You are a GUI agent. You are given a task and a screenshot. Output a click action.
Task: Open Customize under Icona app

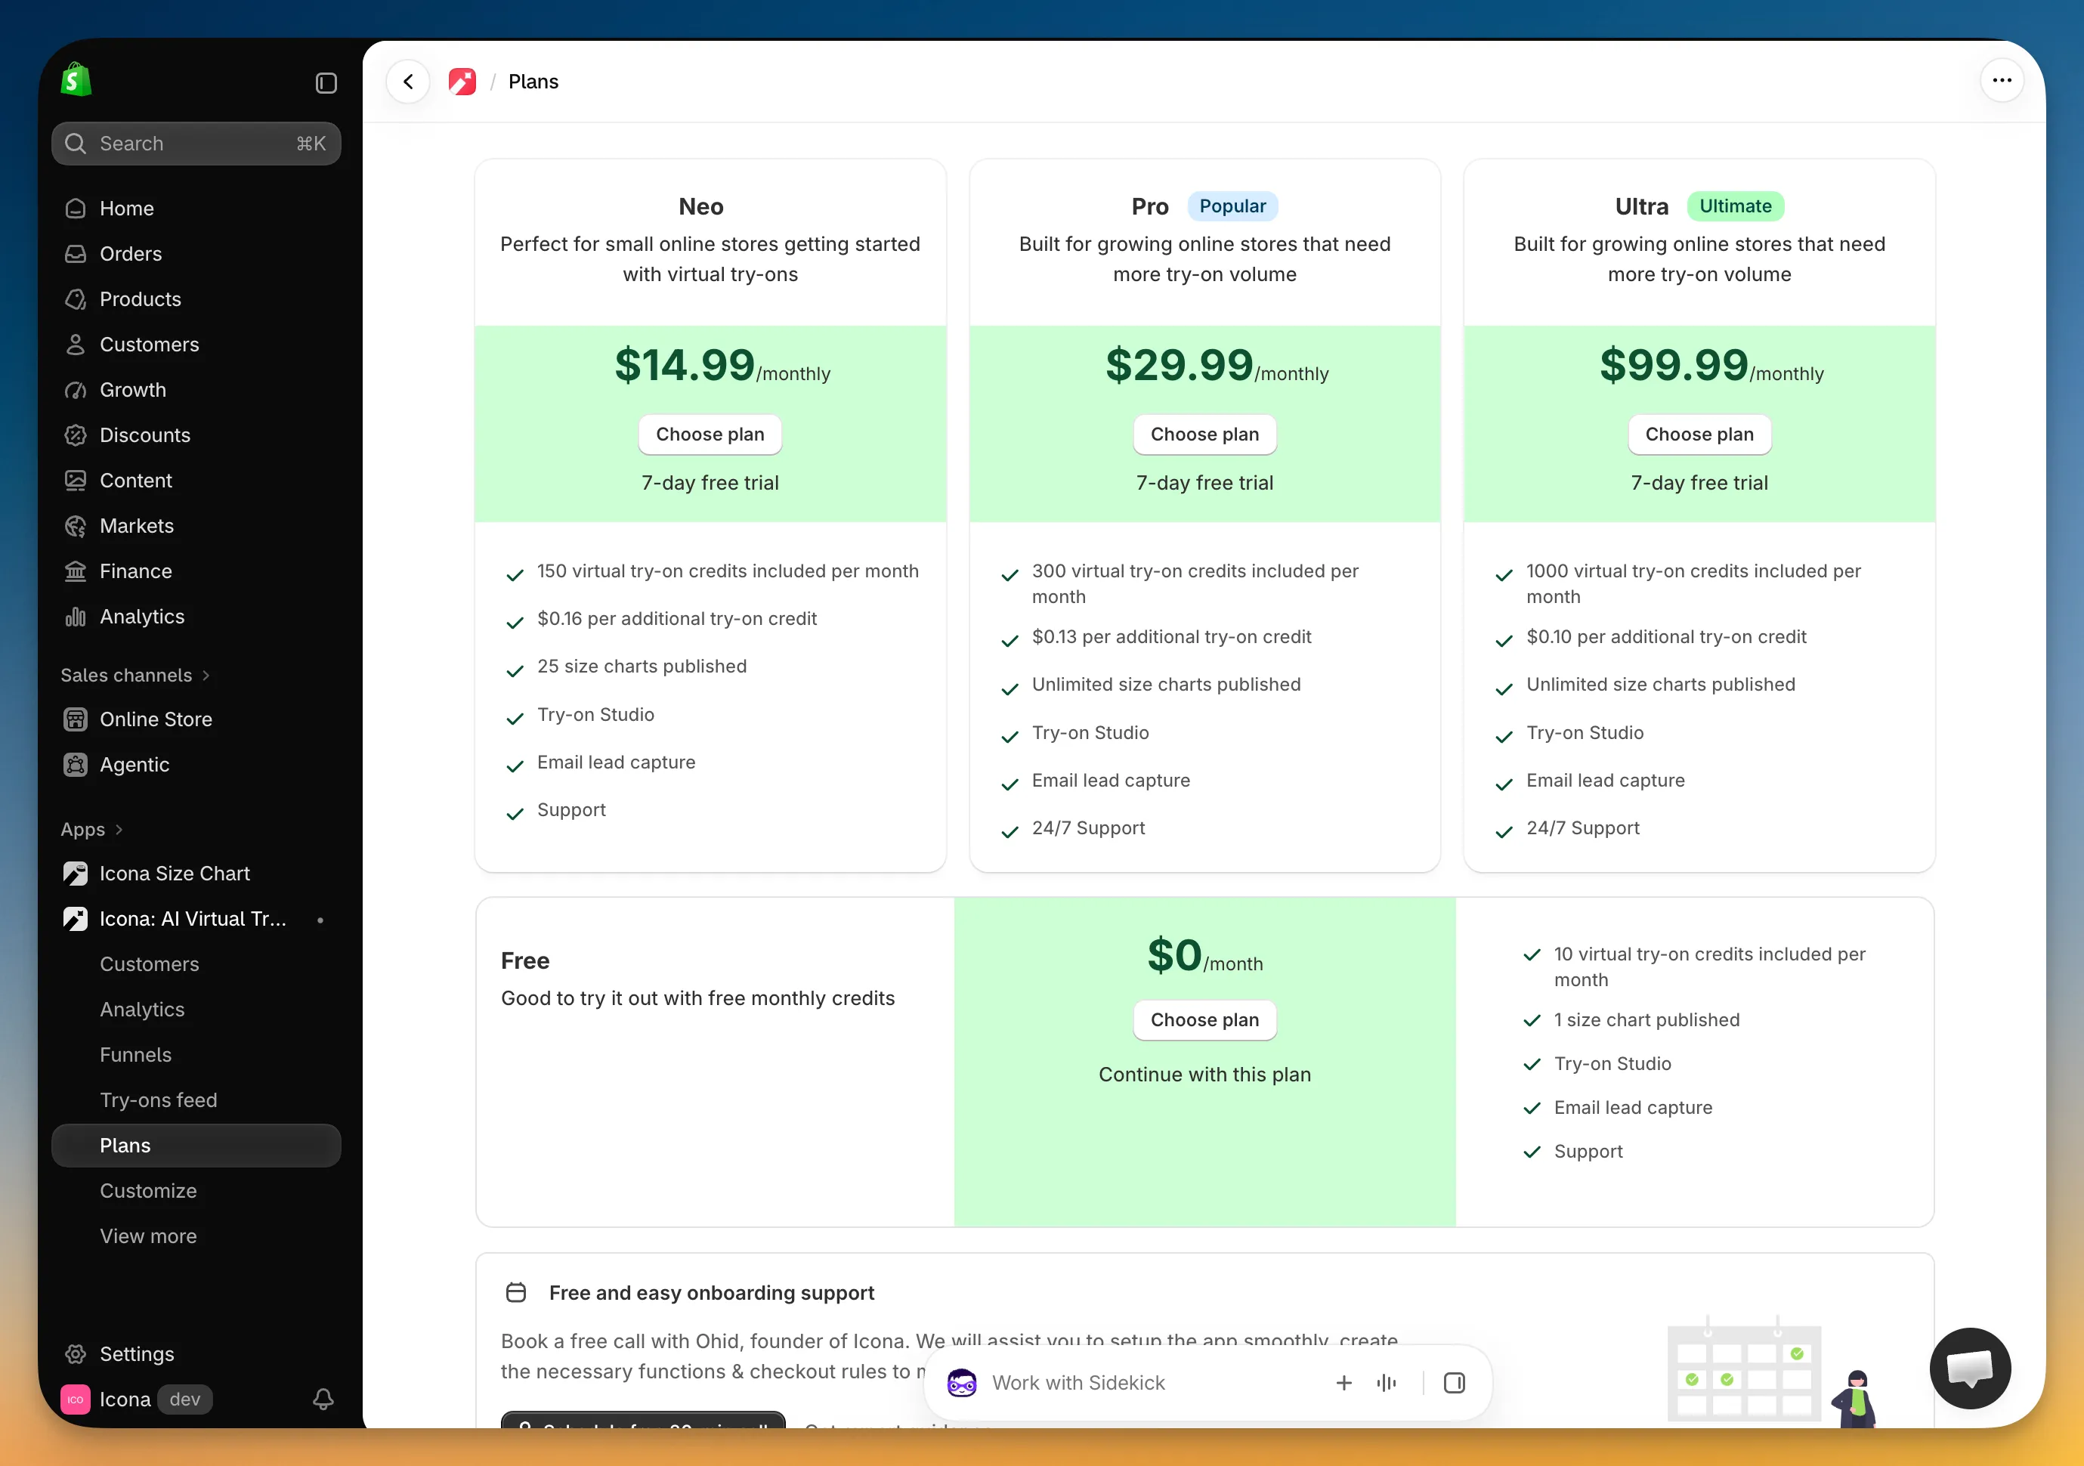(196, 1191)
